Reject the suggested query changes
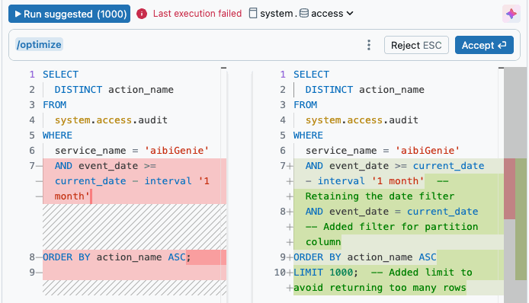This screenshot has width=529, height=303. pos(416,45)
